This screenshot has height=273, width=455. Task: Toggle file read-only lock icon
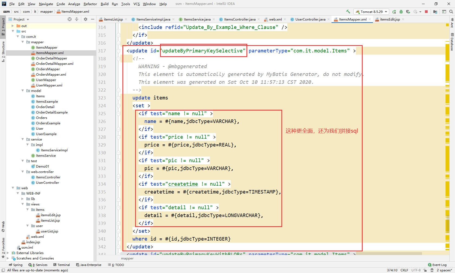(425, 270)
